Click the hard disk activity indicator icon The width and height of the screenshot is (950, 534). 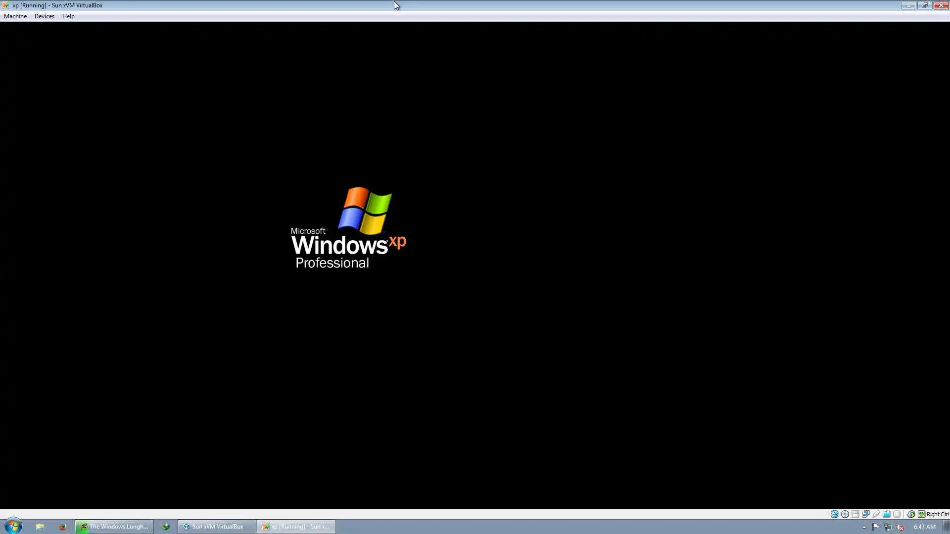tap(834, 514)
